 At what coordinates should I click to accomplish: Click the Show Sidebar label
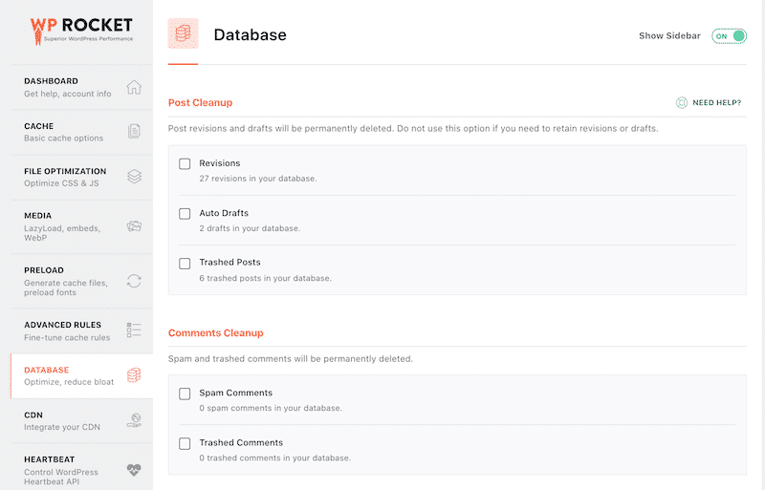click(669, 36)
